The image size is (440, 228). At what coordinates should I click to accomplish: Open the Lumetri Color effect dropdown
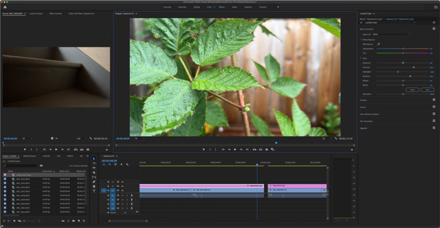[389, 22]
